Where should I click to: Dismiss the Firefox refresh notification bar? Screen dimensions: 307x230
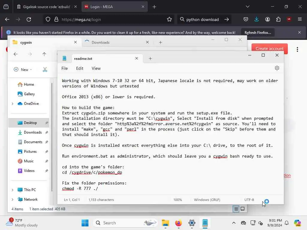pyautogui.click(x=299, y=32)
